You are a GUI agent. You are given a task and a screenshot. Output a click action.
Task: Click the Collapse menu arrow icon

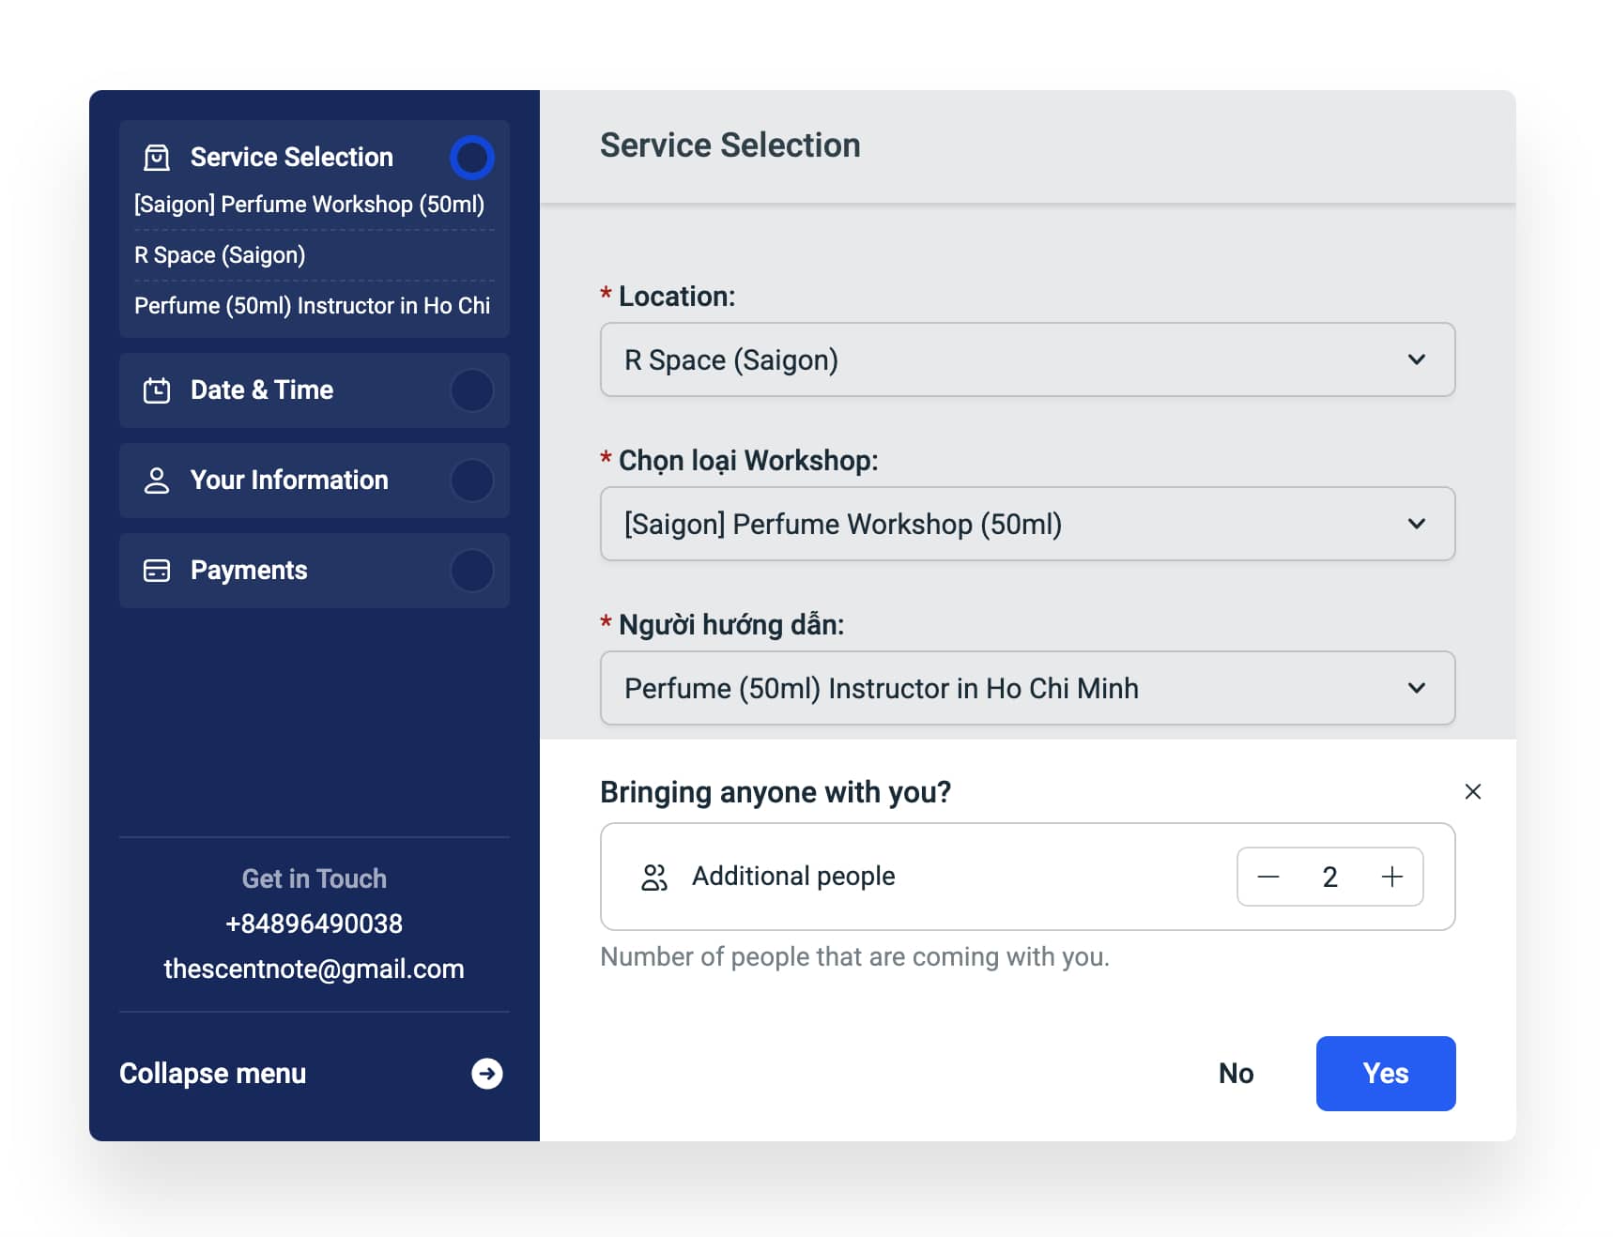point(486,1074)
